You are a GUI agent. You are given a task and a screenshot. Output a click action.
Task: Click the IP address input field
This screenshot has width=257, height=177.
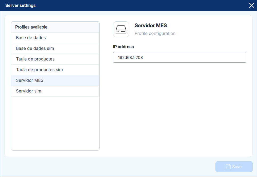point(179,57)
